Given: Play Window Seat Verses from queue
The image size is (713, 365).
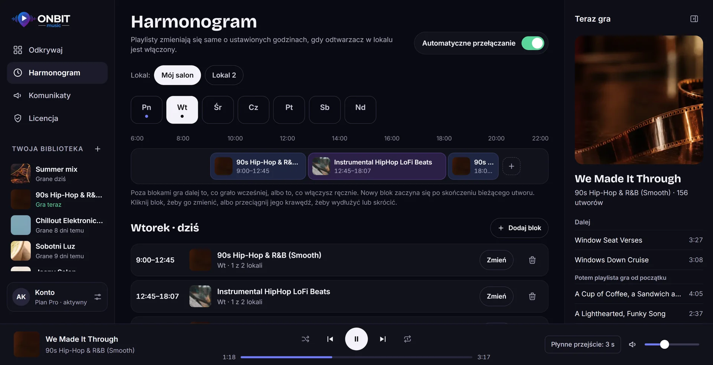Looking at the screenshot, I should (x=639, y=240).
